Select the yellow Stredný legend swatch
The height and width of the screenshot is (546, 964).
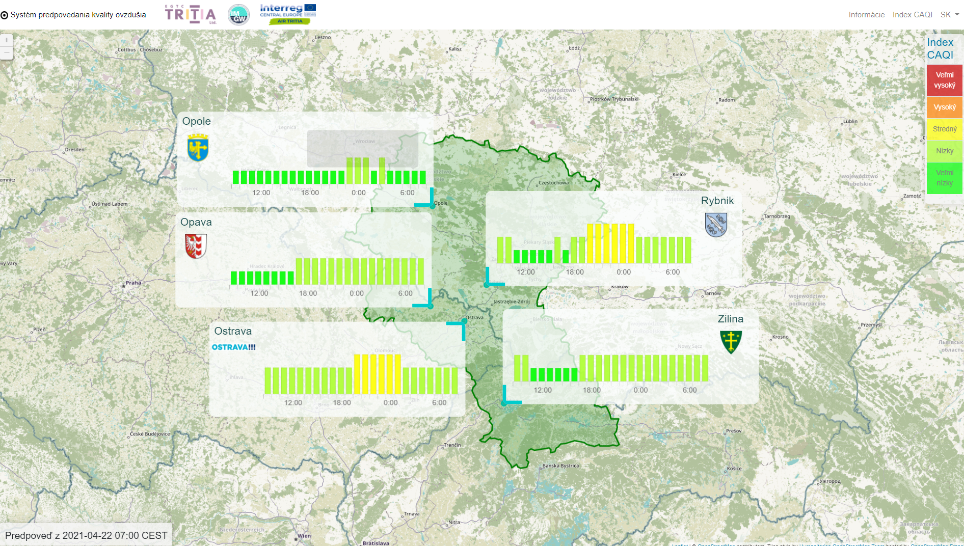[x=944, y=129]
